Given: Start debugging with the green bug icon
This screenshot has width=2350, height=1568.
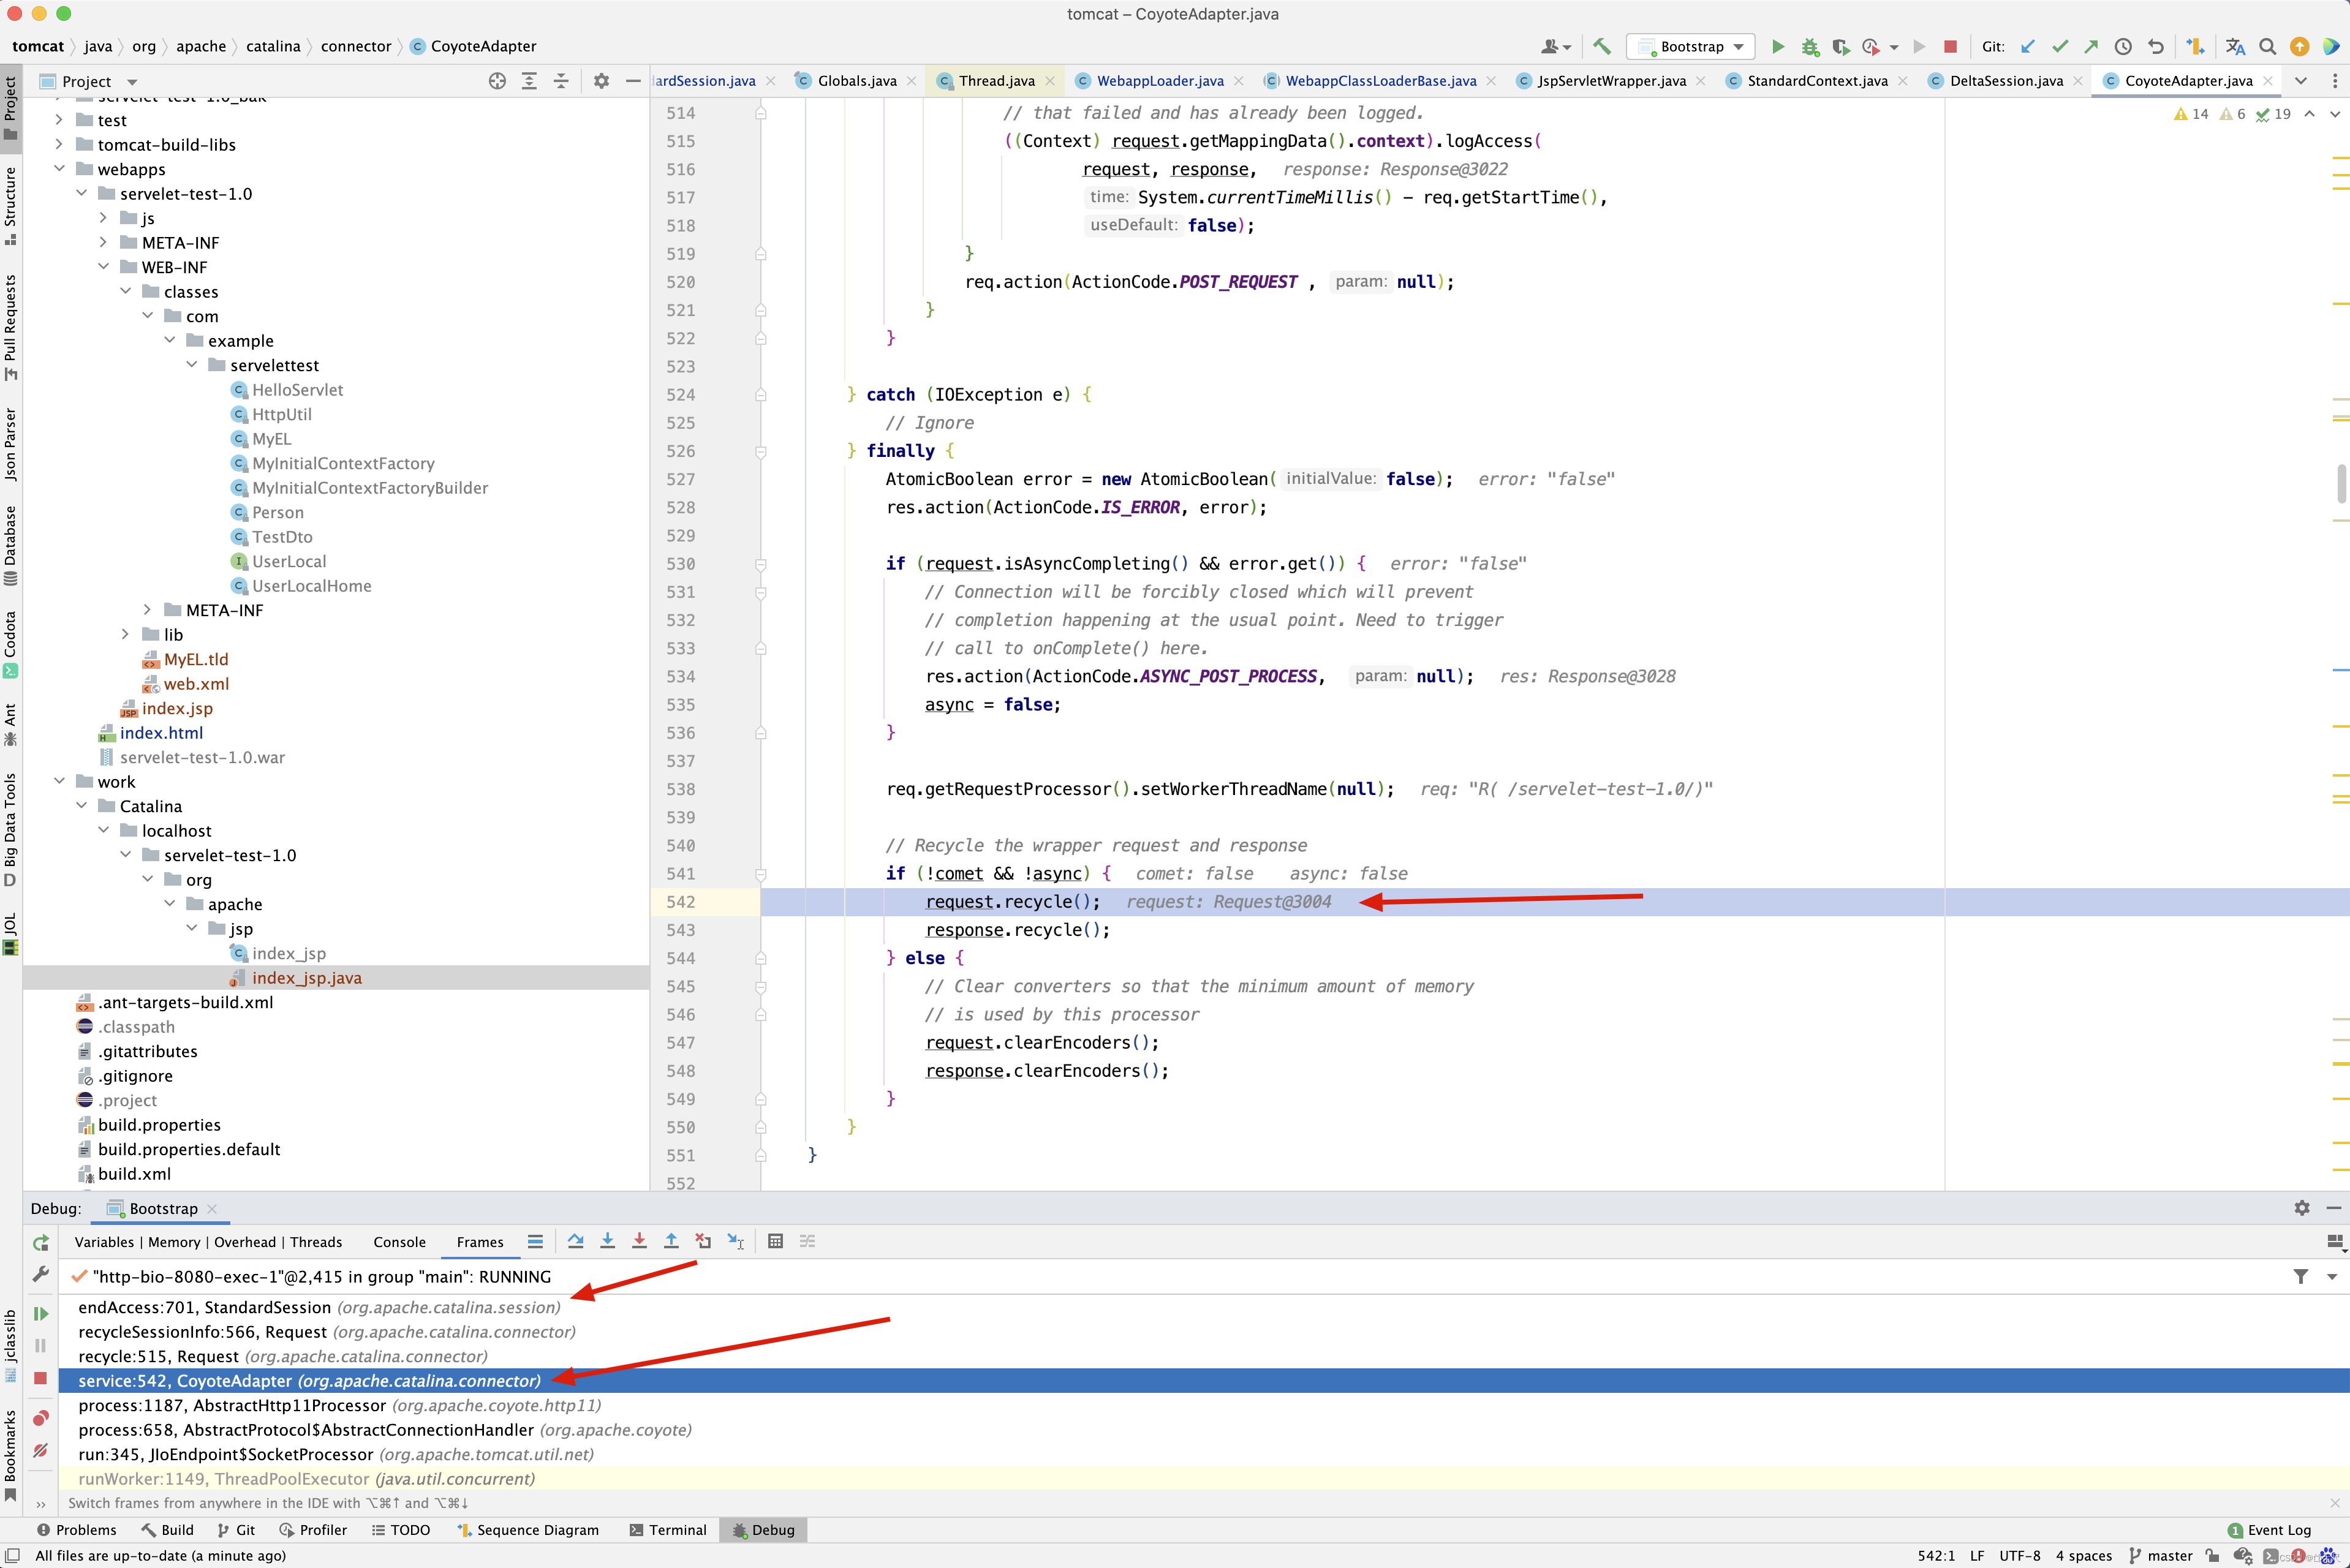Looking at the screenshot, I should click(1809, 46).
